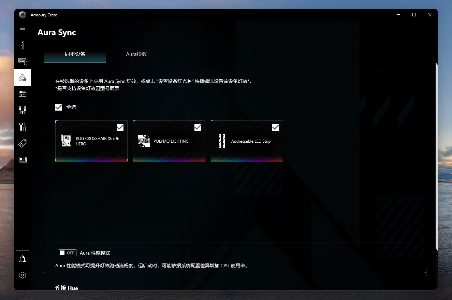Maximize the Armoury Crate window

[414, 15]
